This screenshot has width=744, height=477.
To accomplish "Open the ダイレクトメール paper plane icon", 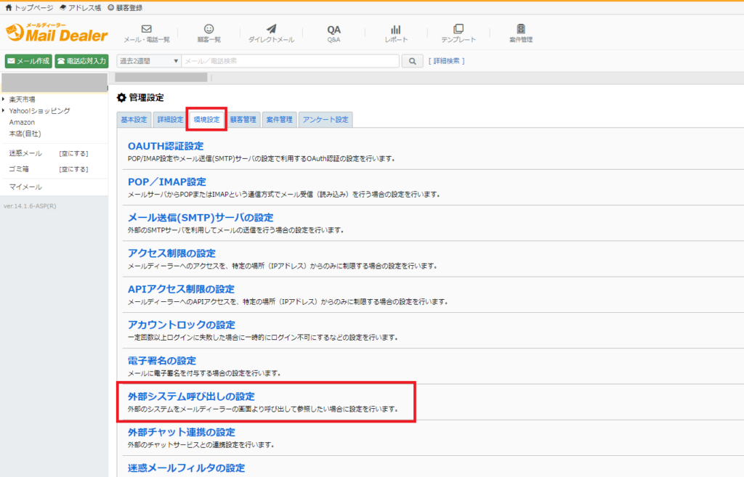I will 271,29.
